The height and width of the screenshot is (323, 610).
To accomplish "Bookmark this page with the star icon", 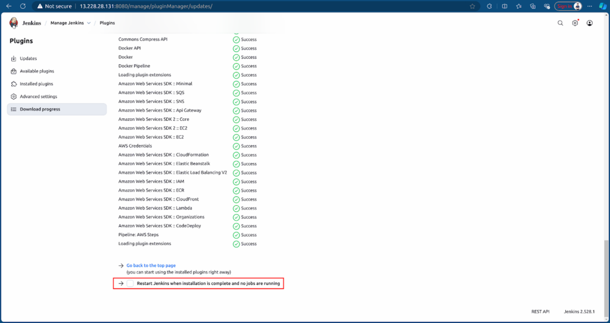I will tap(472, 6).
